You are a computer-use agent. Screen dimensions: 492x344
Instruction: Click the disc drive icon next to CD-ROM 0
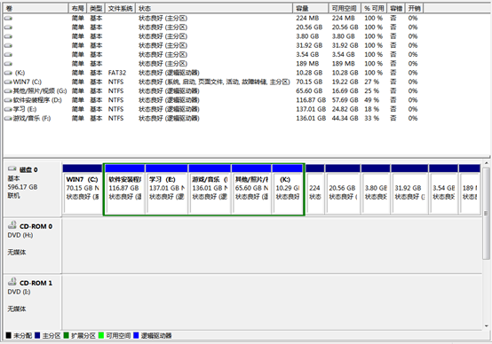pyautogui.click(x=12, y=225)
